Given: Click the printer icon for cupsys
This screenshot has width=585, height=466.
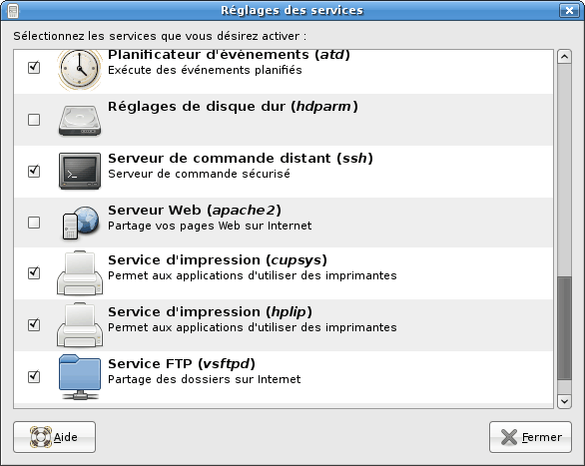Looking at the screenshot, I should [80, 272].
